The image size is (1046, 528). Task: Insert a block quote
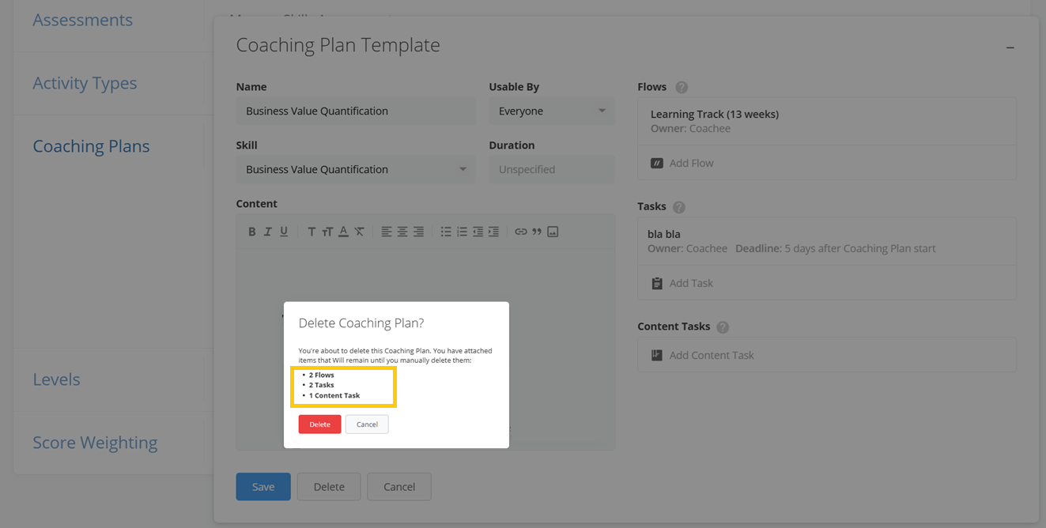pyautogui.click(x=537, y=232)
